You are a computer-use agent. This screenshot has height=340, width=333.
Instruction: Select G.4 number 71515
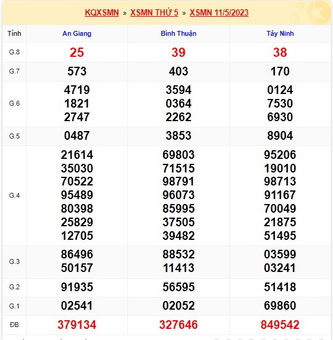[x=179, y=168]
